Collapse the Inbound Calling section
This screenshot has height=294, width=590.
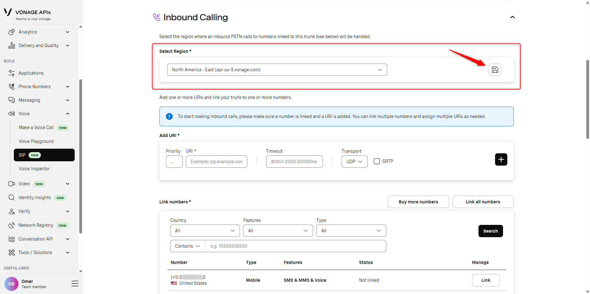512,17
